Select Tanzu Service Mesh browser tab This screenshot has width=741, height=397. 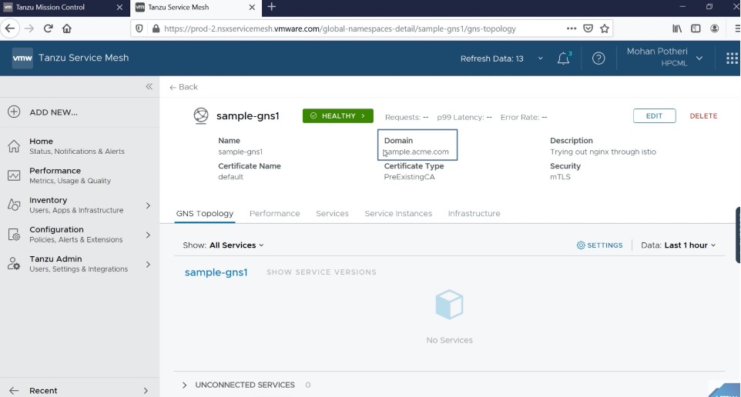(x=189, y=7)
